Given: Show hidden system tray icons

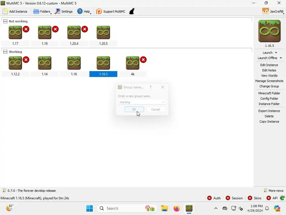Looking at the screenshot, I should pyautogui.click(x=216, y=208).
